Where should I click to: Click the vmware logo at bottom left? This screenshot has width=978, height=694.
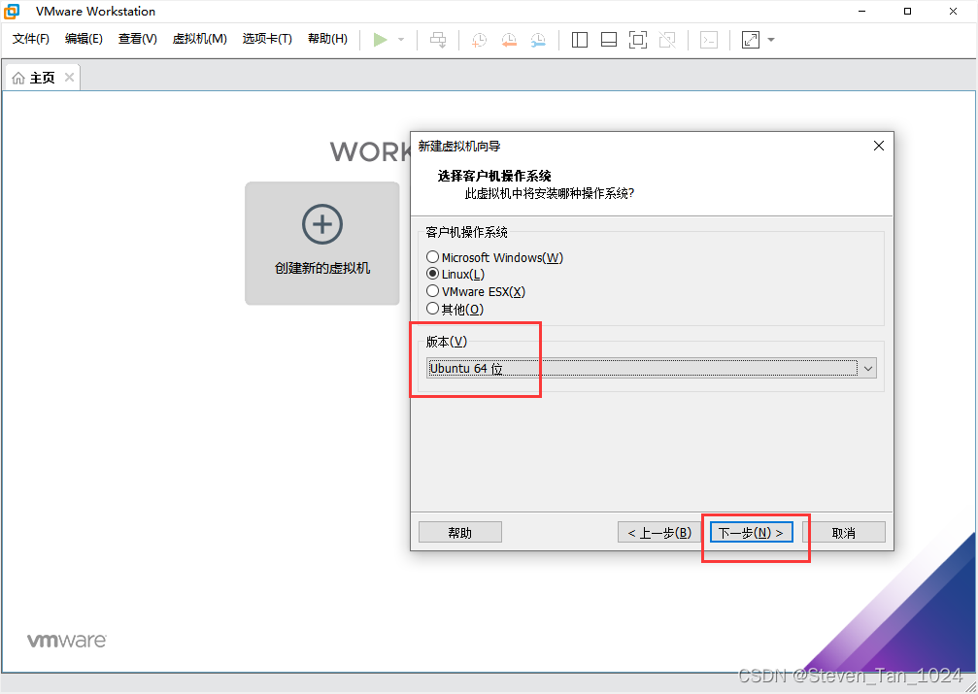tap(67, 641)
